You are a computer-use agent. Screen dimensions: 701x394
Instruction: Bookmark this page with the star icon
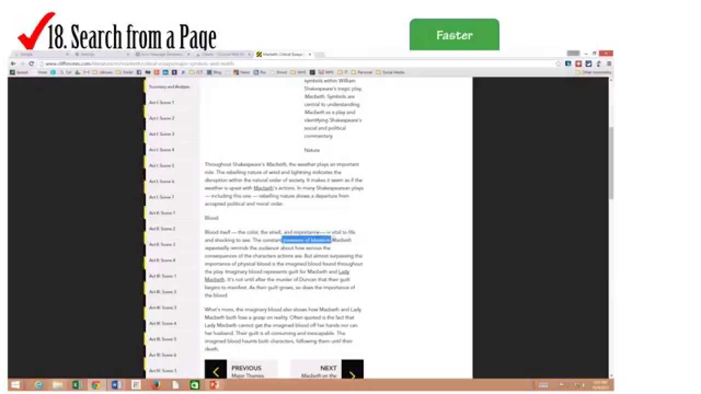558,63
